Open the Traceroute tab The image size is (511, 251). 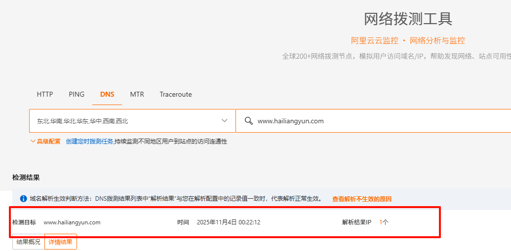point(176,94)
